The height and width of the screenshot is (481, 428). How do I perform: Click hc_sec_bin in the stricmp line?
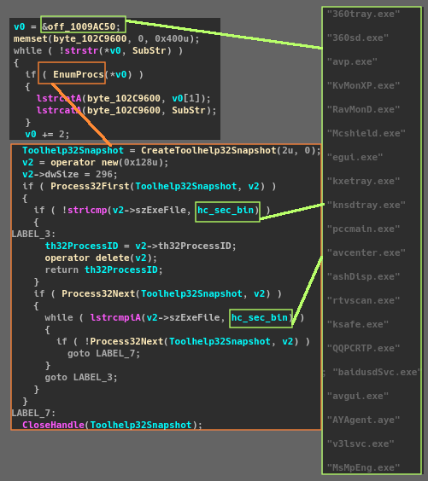pos(226,210)
